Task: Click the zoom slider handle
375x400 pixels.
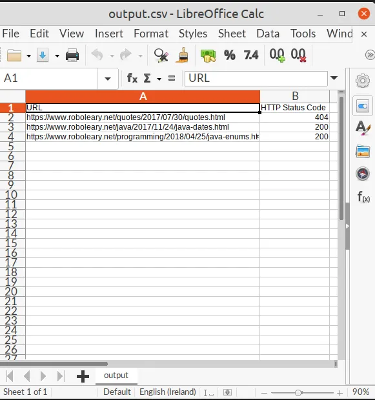Action: coord(298,393)
